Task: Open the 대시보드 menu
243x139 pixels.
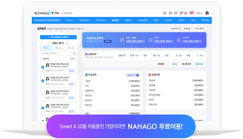Action: point(70,20)
